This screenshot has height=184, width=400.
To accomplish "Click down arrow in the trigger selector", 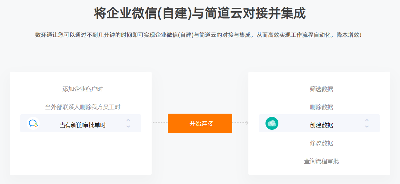I will pos(128,126).
